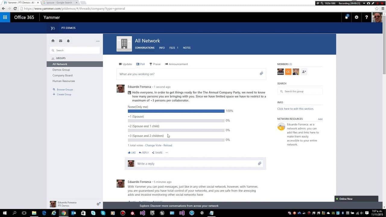Screen dimensions: 386x217
Task: Click the paperclip attach icon in the reply box
Action: 259,163
